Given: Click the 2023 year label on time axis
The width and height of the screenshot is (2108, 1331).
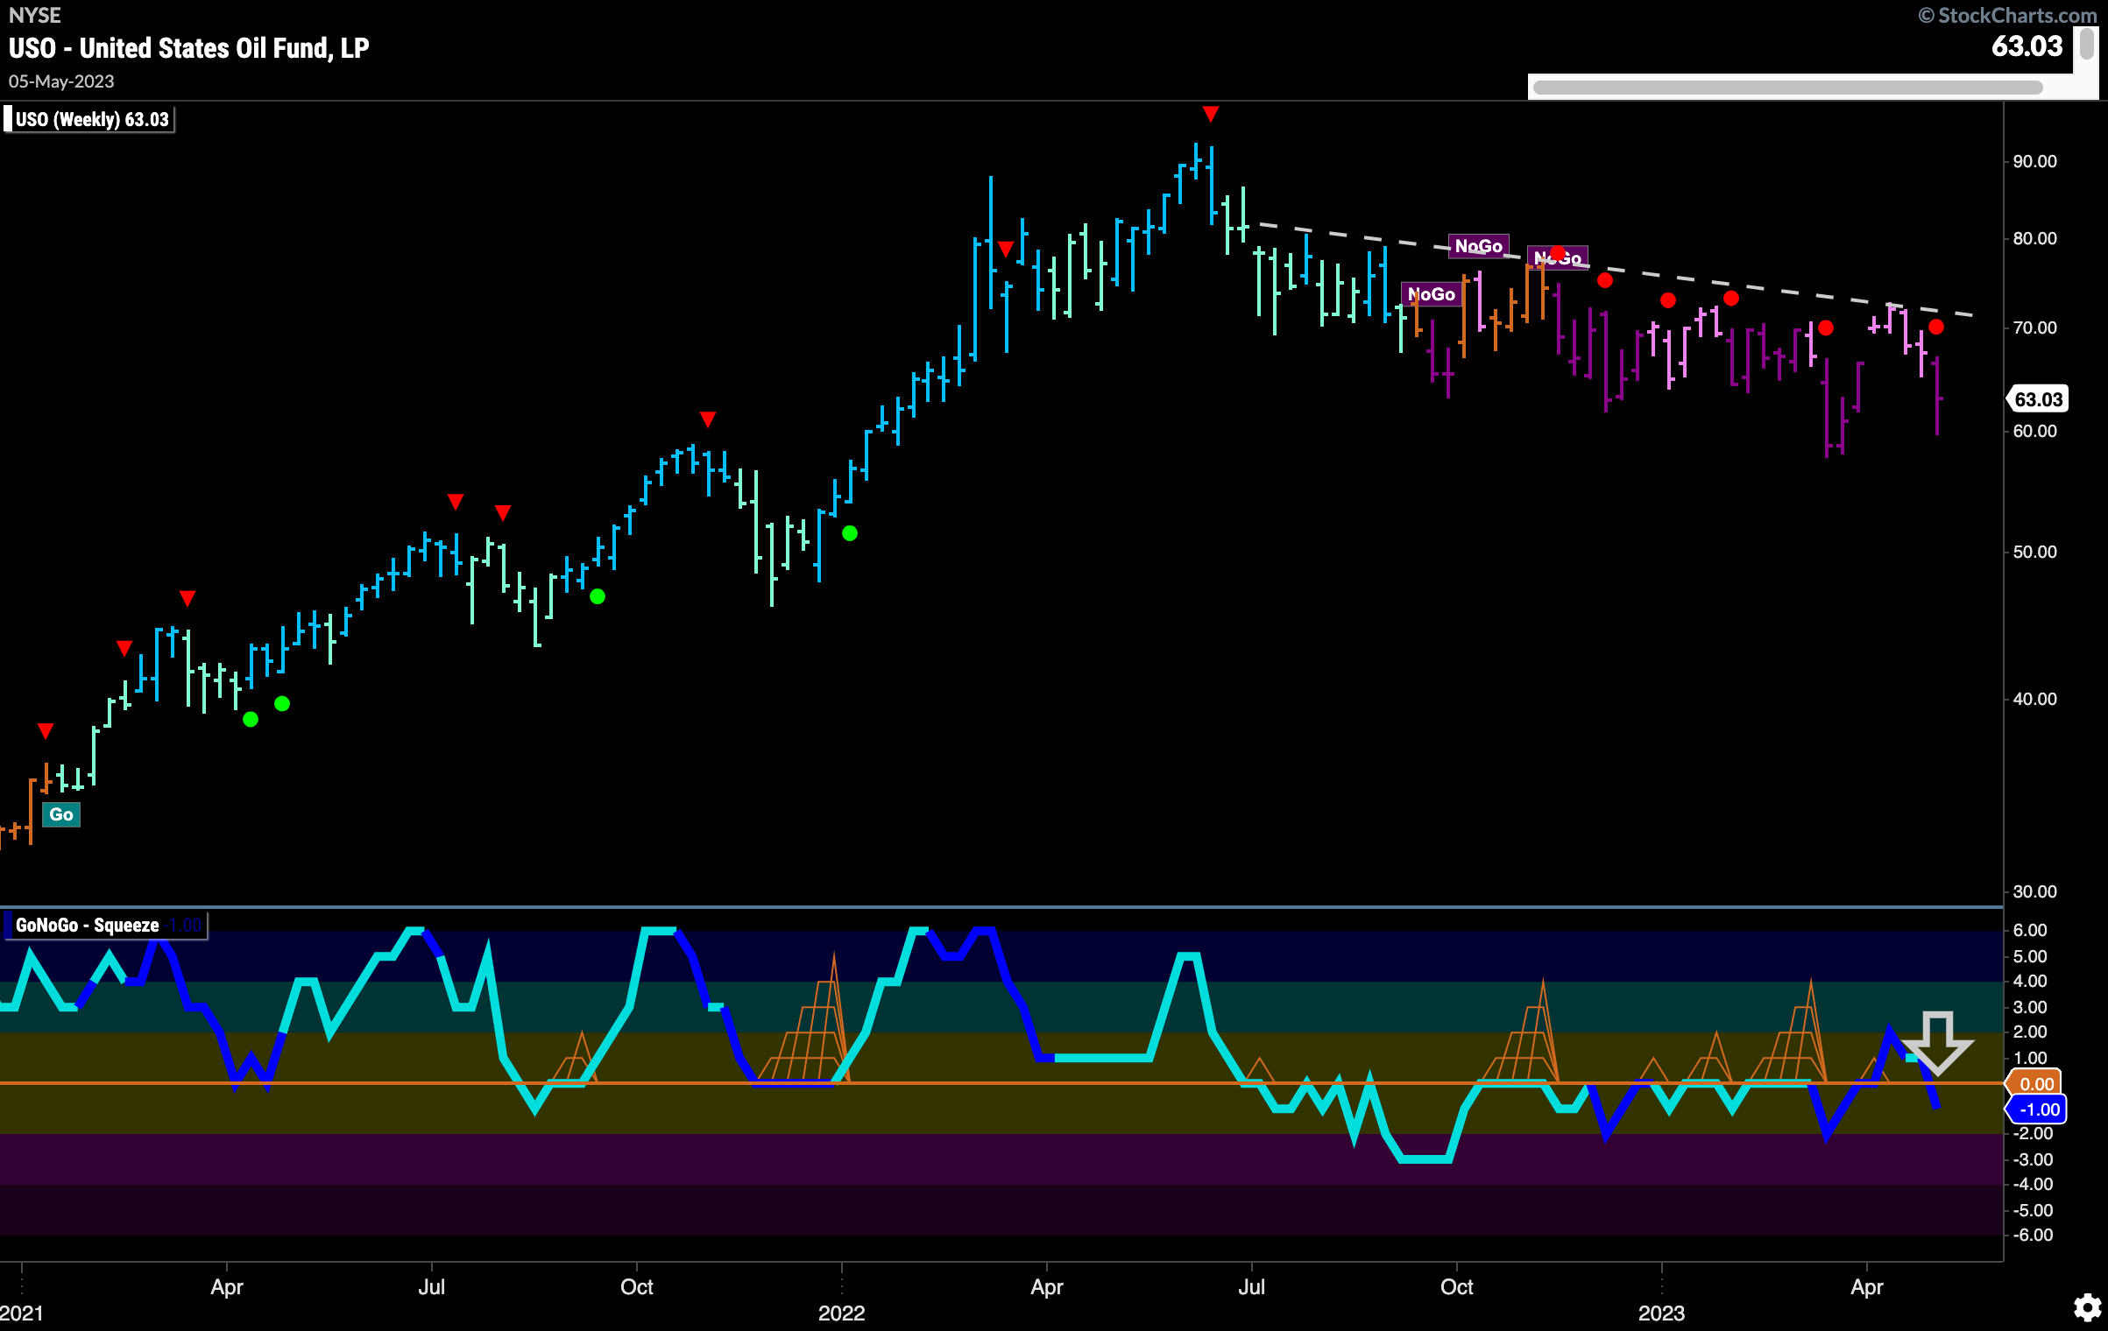Looking at the screenshot, I should (1661, 1313).
